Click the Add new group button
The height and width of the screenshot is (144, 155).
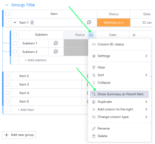click(19, 135)
